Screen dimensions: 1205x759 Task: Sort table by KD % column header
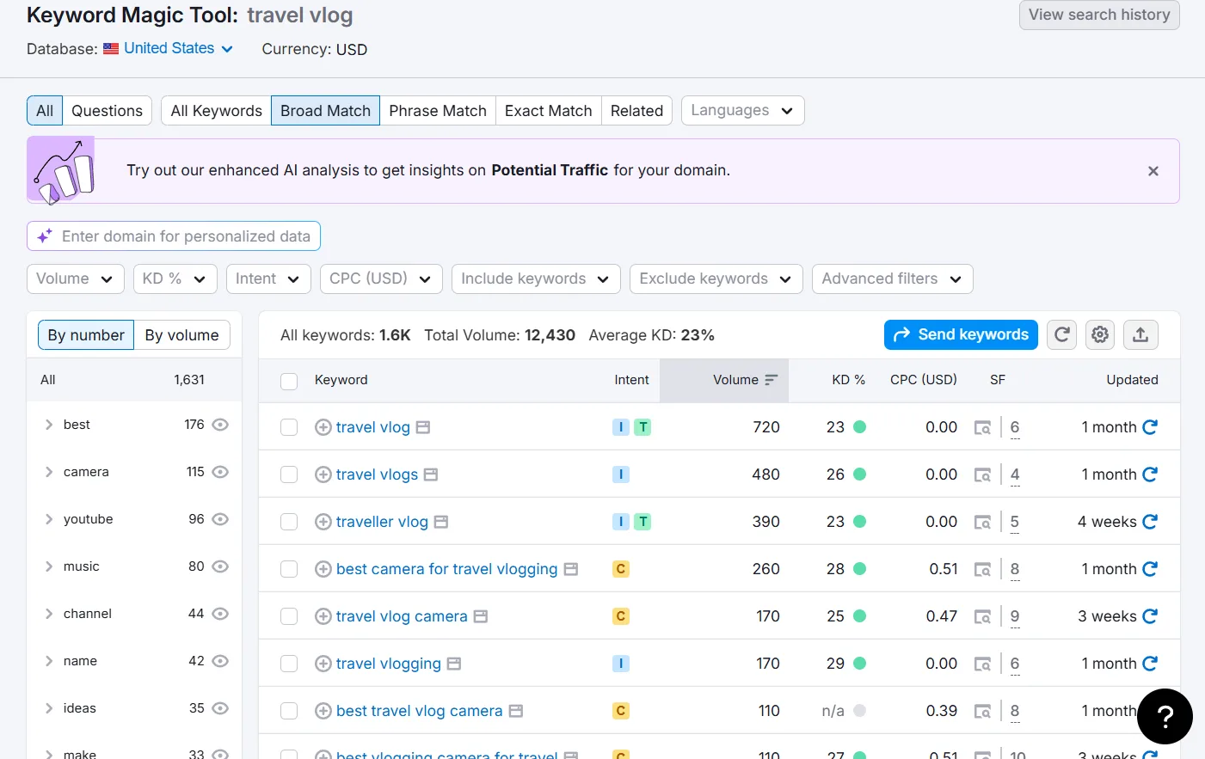(848, 380)
